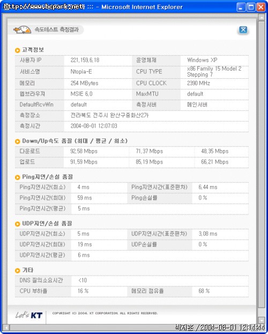Image resolution: width=268 pixels, height=334 pixels.
Task: Click the Ping standard deviation 6.44 ms
Action: tap(208, 187)
